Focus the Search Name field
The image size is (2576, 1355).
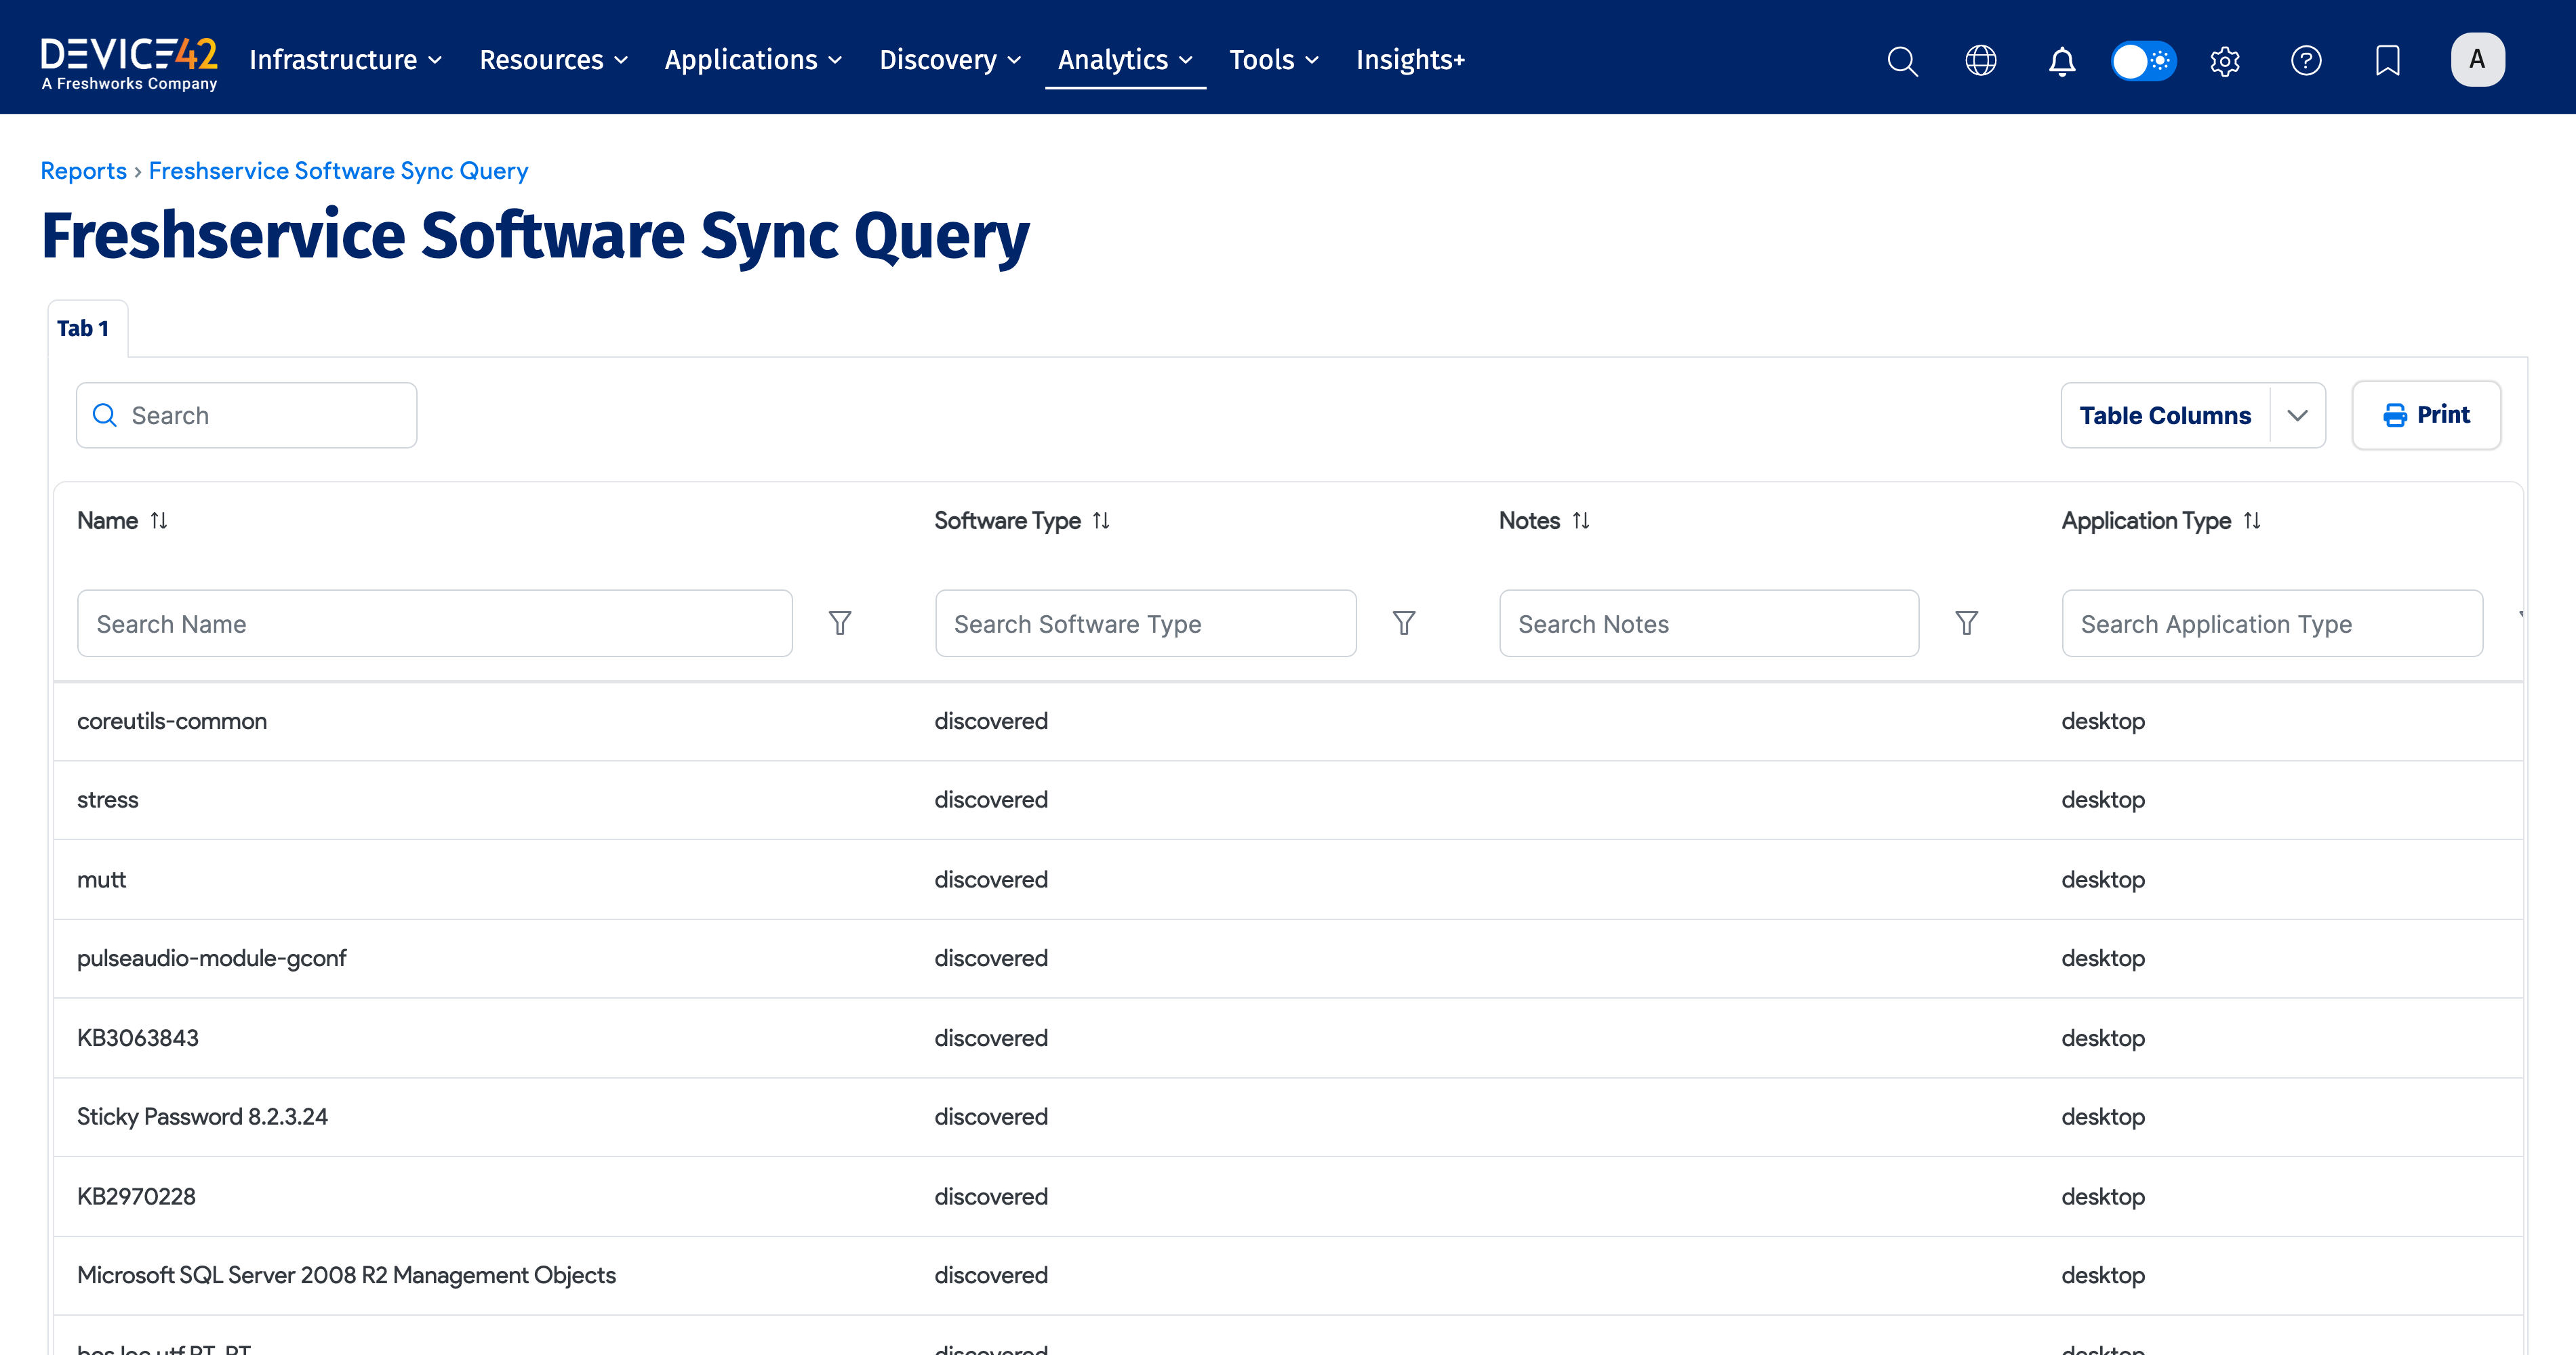pyautogui.click(x=435, y=623)
